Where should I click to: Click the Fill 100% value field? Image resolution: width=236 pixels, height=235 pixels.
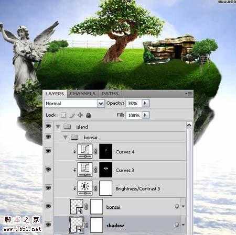pyautogui.click(x=134, y=115)
